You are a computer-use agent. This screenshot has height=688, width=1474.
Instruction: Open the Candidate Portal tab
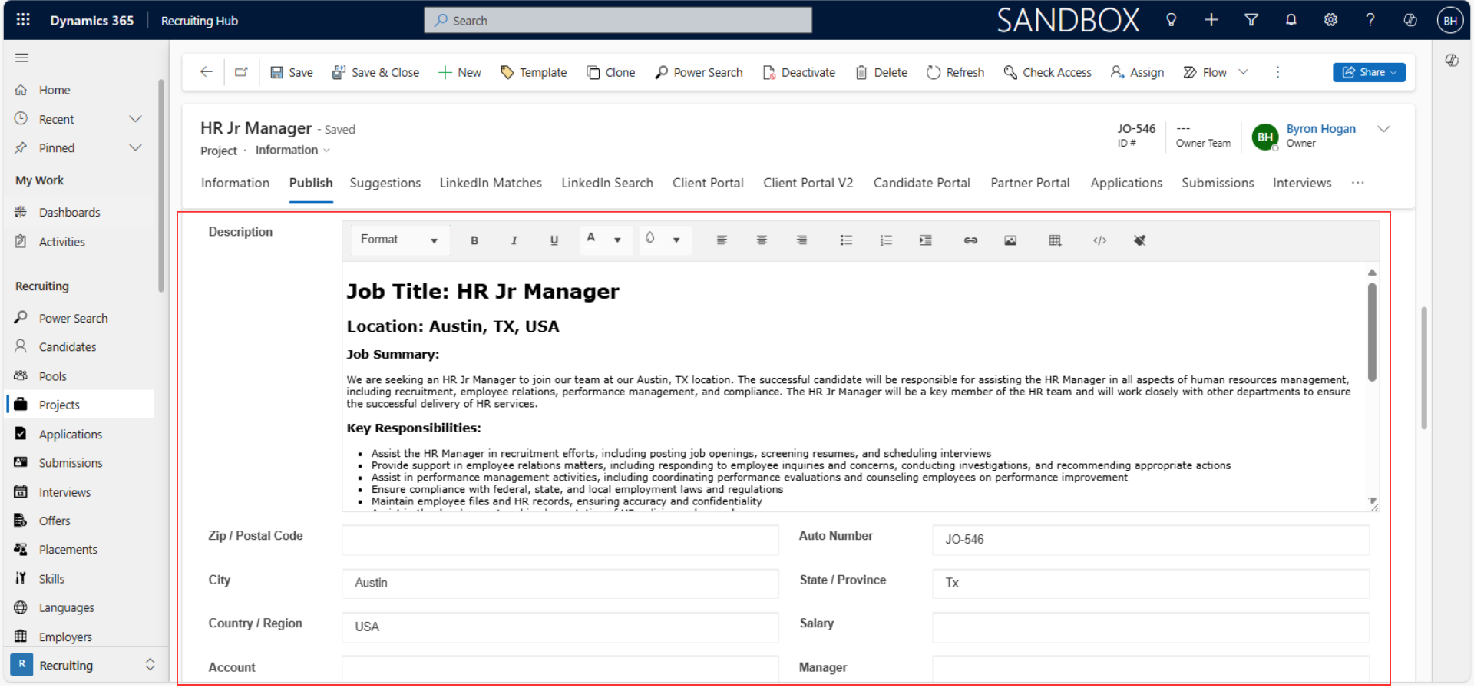click(x=921, y=183)
